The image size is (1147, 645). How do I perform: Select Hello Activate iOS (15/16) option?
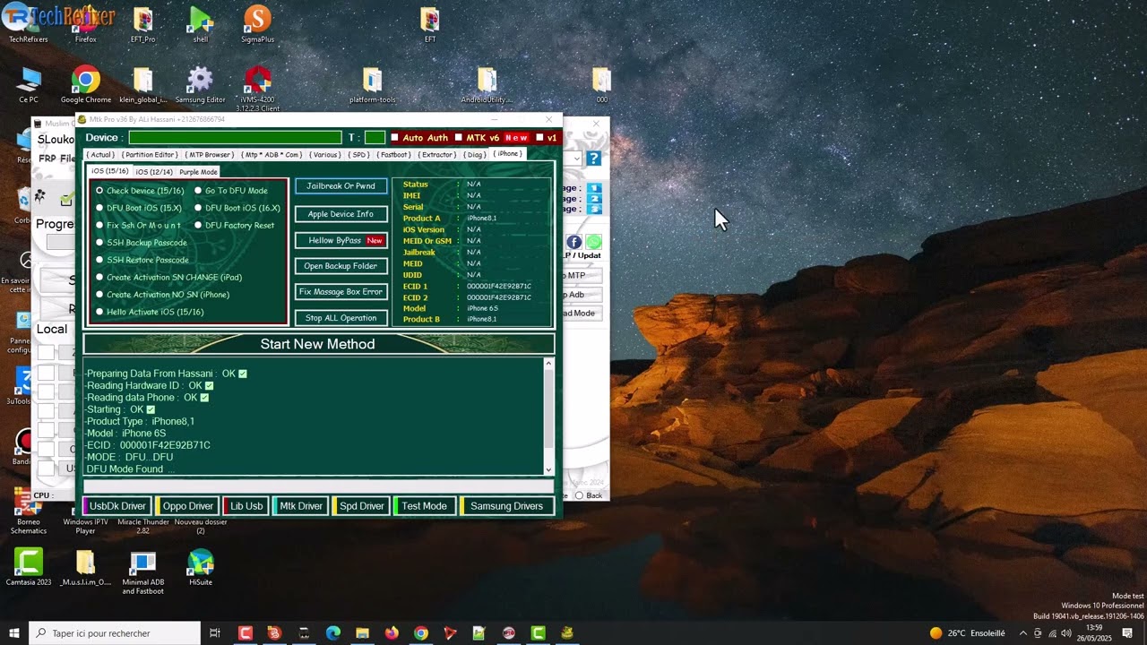pos(99,312)
